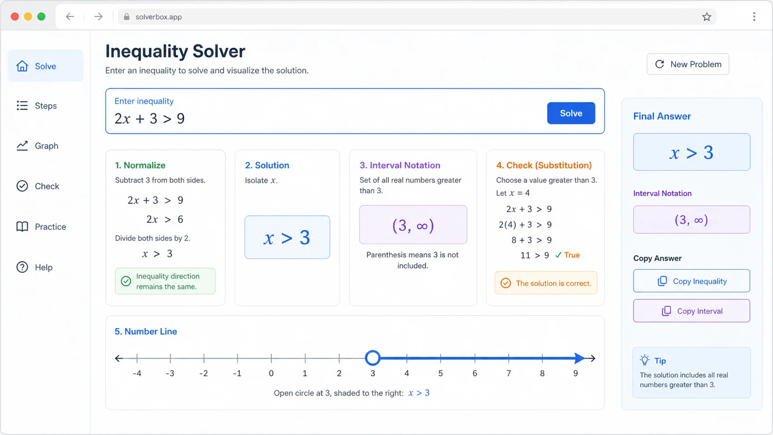Open the Practice book icon
773x435 pixels.
coord(22,227)
